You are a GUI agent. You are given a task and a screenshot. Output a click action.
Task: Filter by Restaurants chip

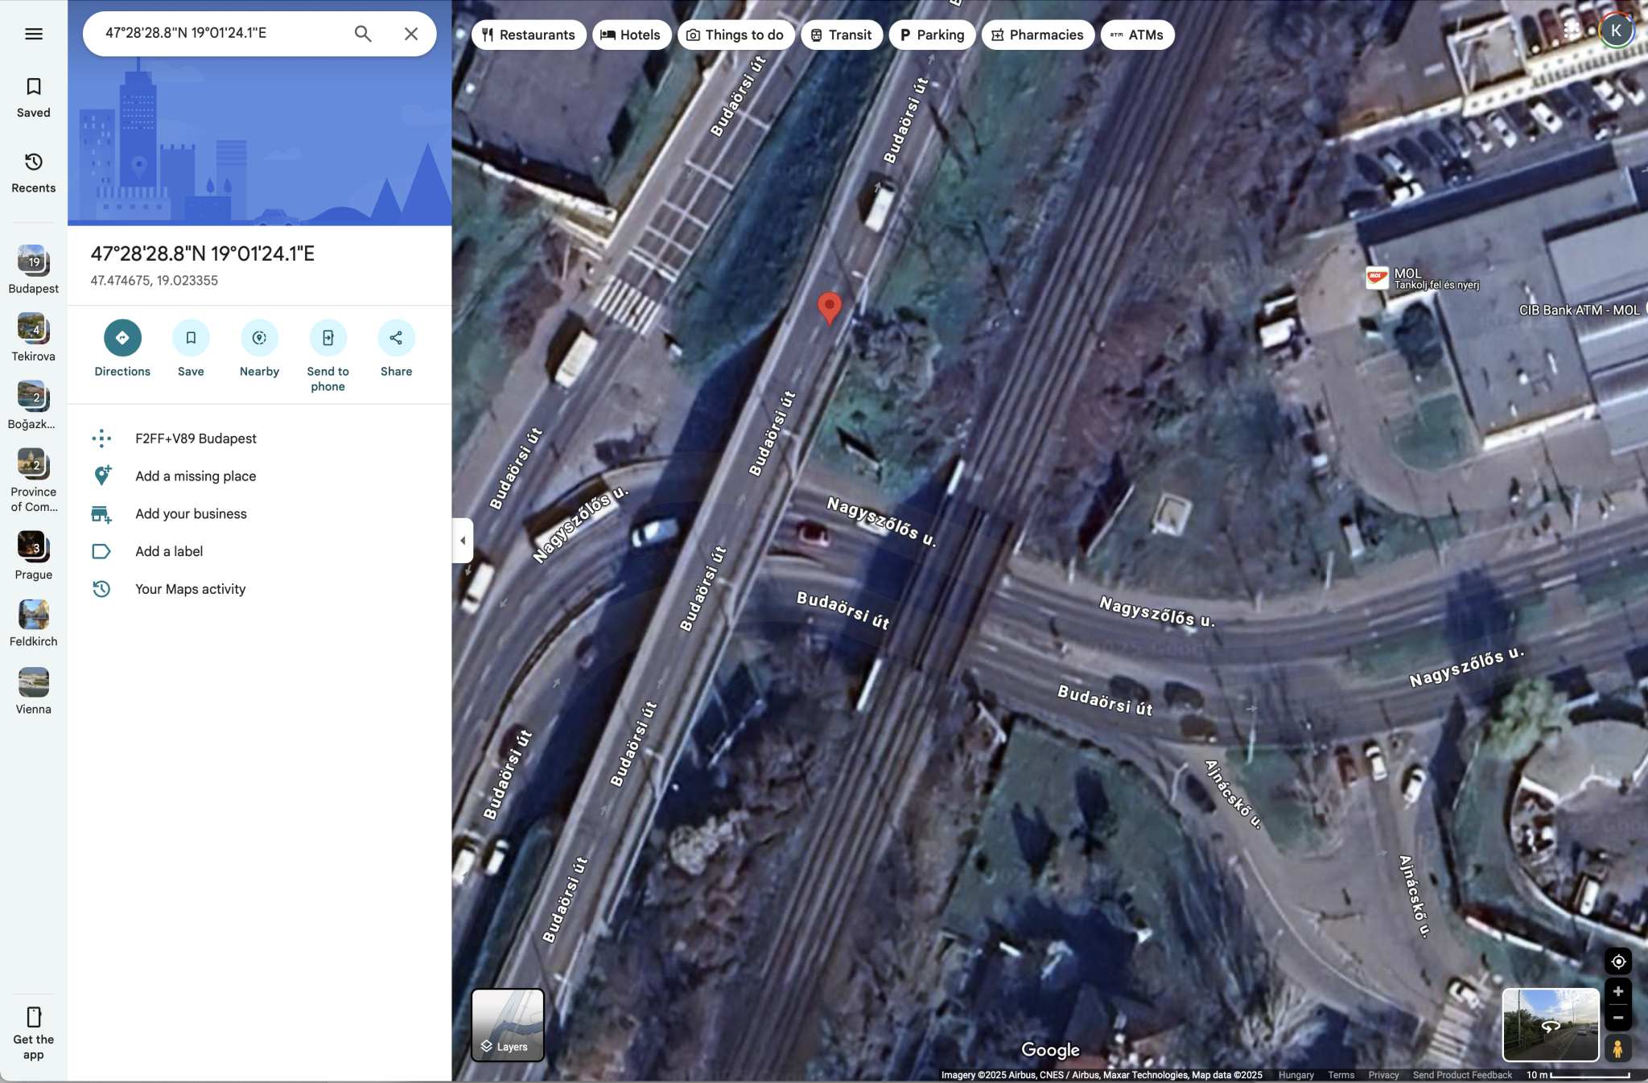coord(529,35)
